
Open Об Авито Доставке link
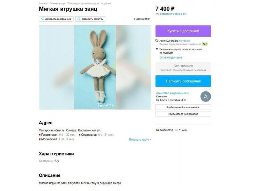pyautogui.click(x=171, y=58)
